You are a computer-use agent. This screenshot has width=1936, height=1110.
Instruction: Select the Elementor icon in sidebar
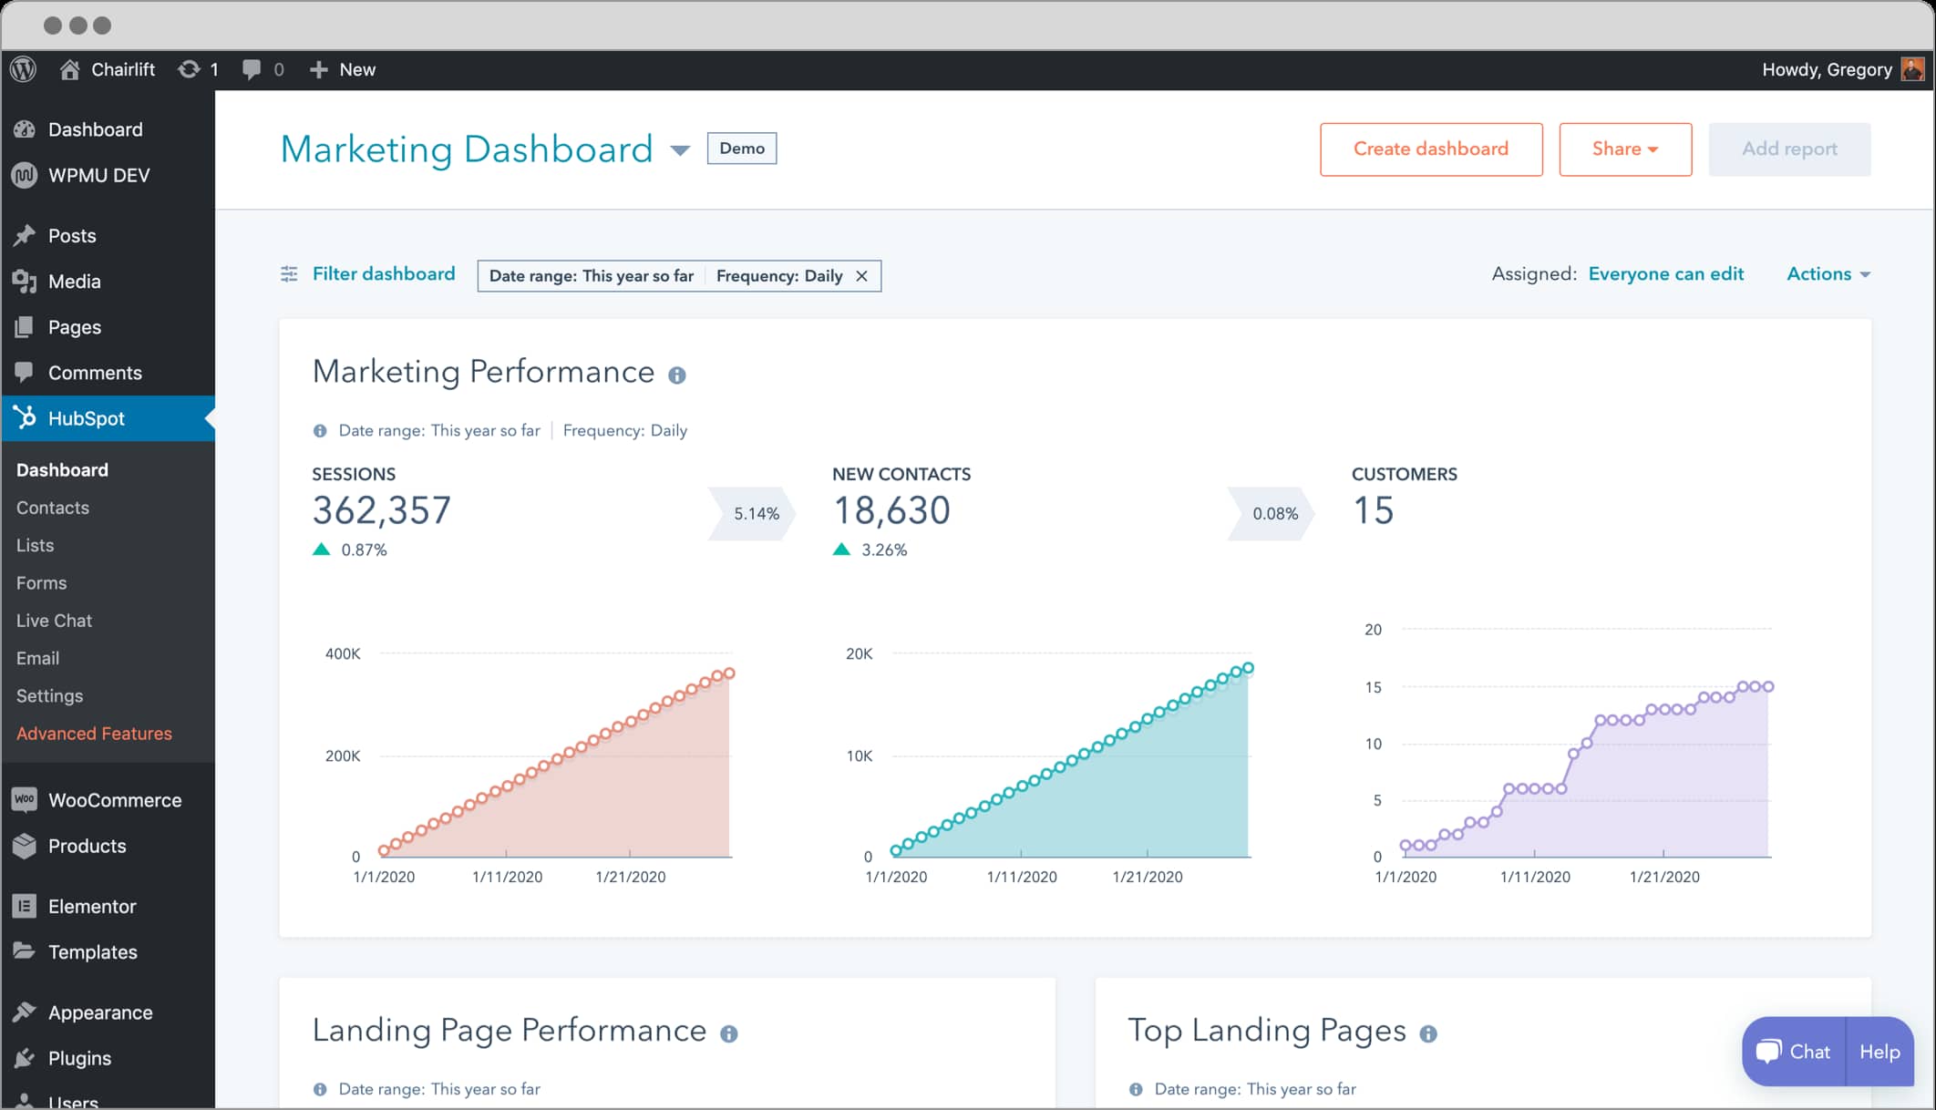25,906
